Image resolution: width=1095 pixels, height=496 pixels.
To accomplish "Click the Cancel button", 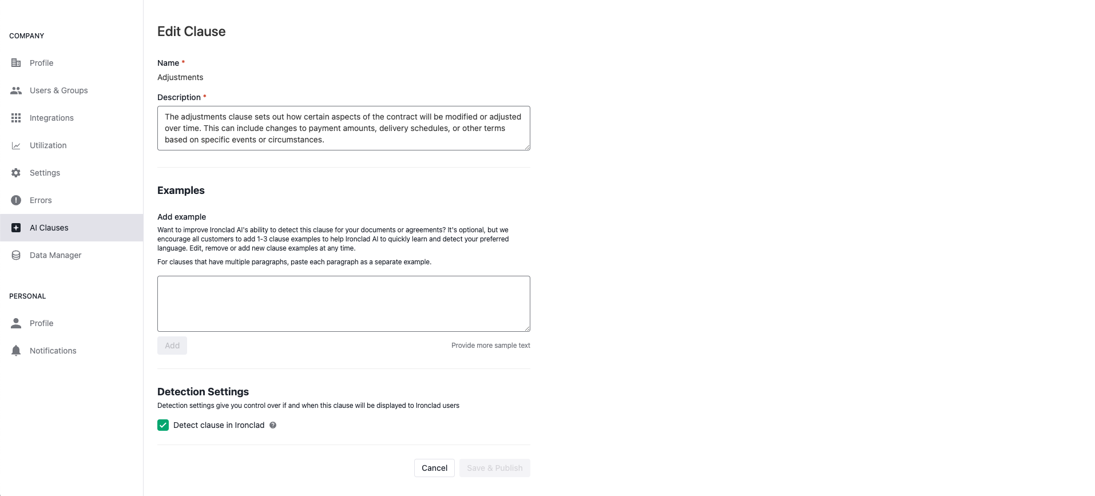I will 434,468.
